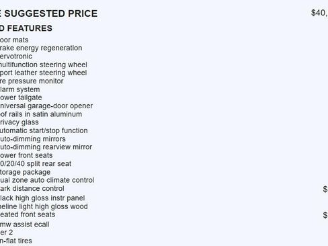Click the $40 price value

(319, 13)
